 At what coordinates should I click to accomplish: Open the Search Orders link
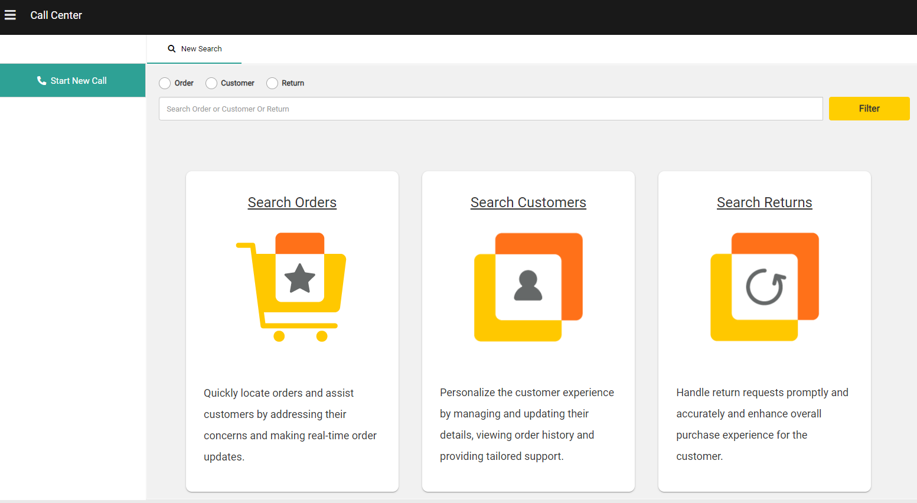(292, 202)
